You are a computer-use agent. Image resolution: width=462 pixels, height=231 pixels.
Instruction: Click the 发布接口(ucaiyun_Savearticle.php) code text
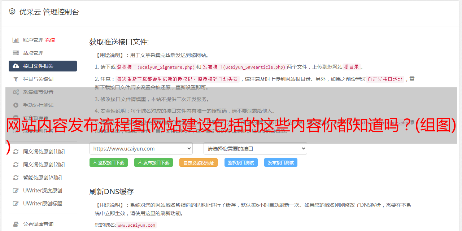(244, 67)
